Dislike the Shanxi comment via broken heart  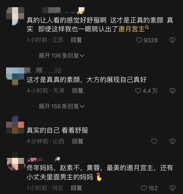[172, 141]
